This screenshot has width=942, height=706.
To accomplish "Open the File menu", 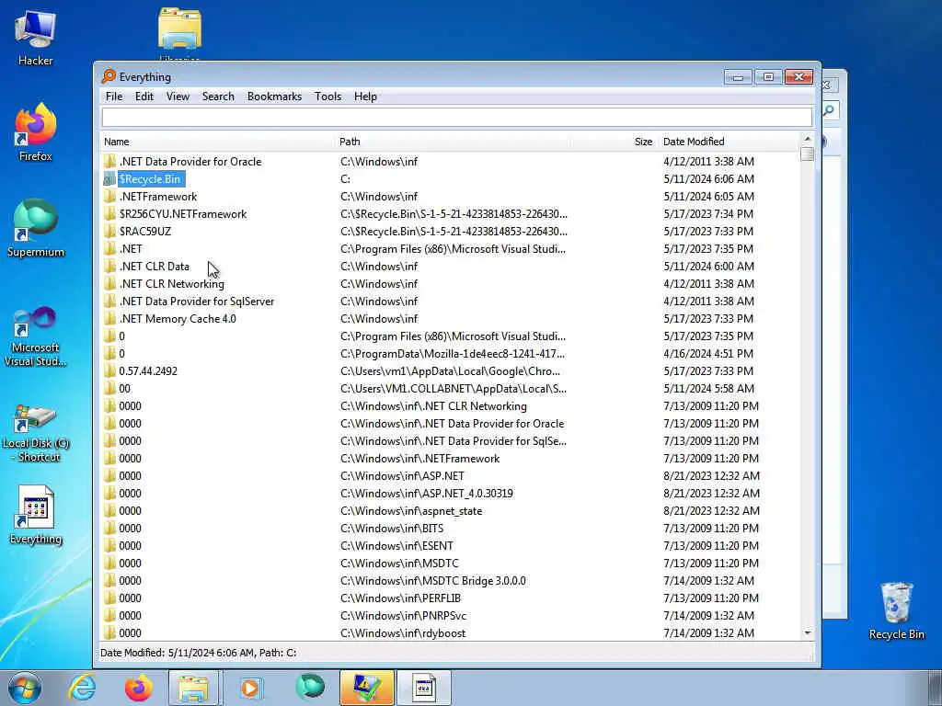I will pyautogui.click(x=113, y=97).
